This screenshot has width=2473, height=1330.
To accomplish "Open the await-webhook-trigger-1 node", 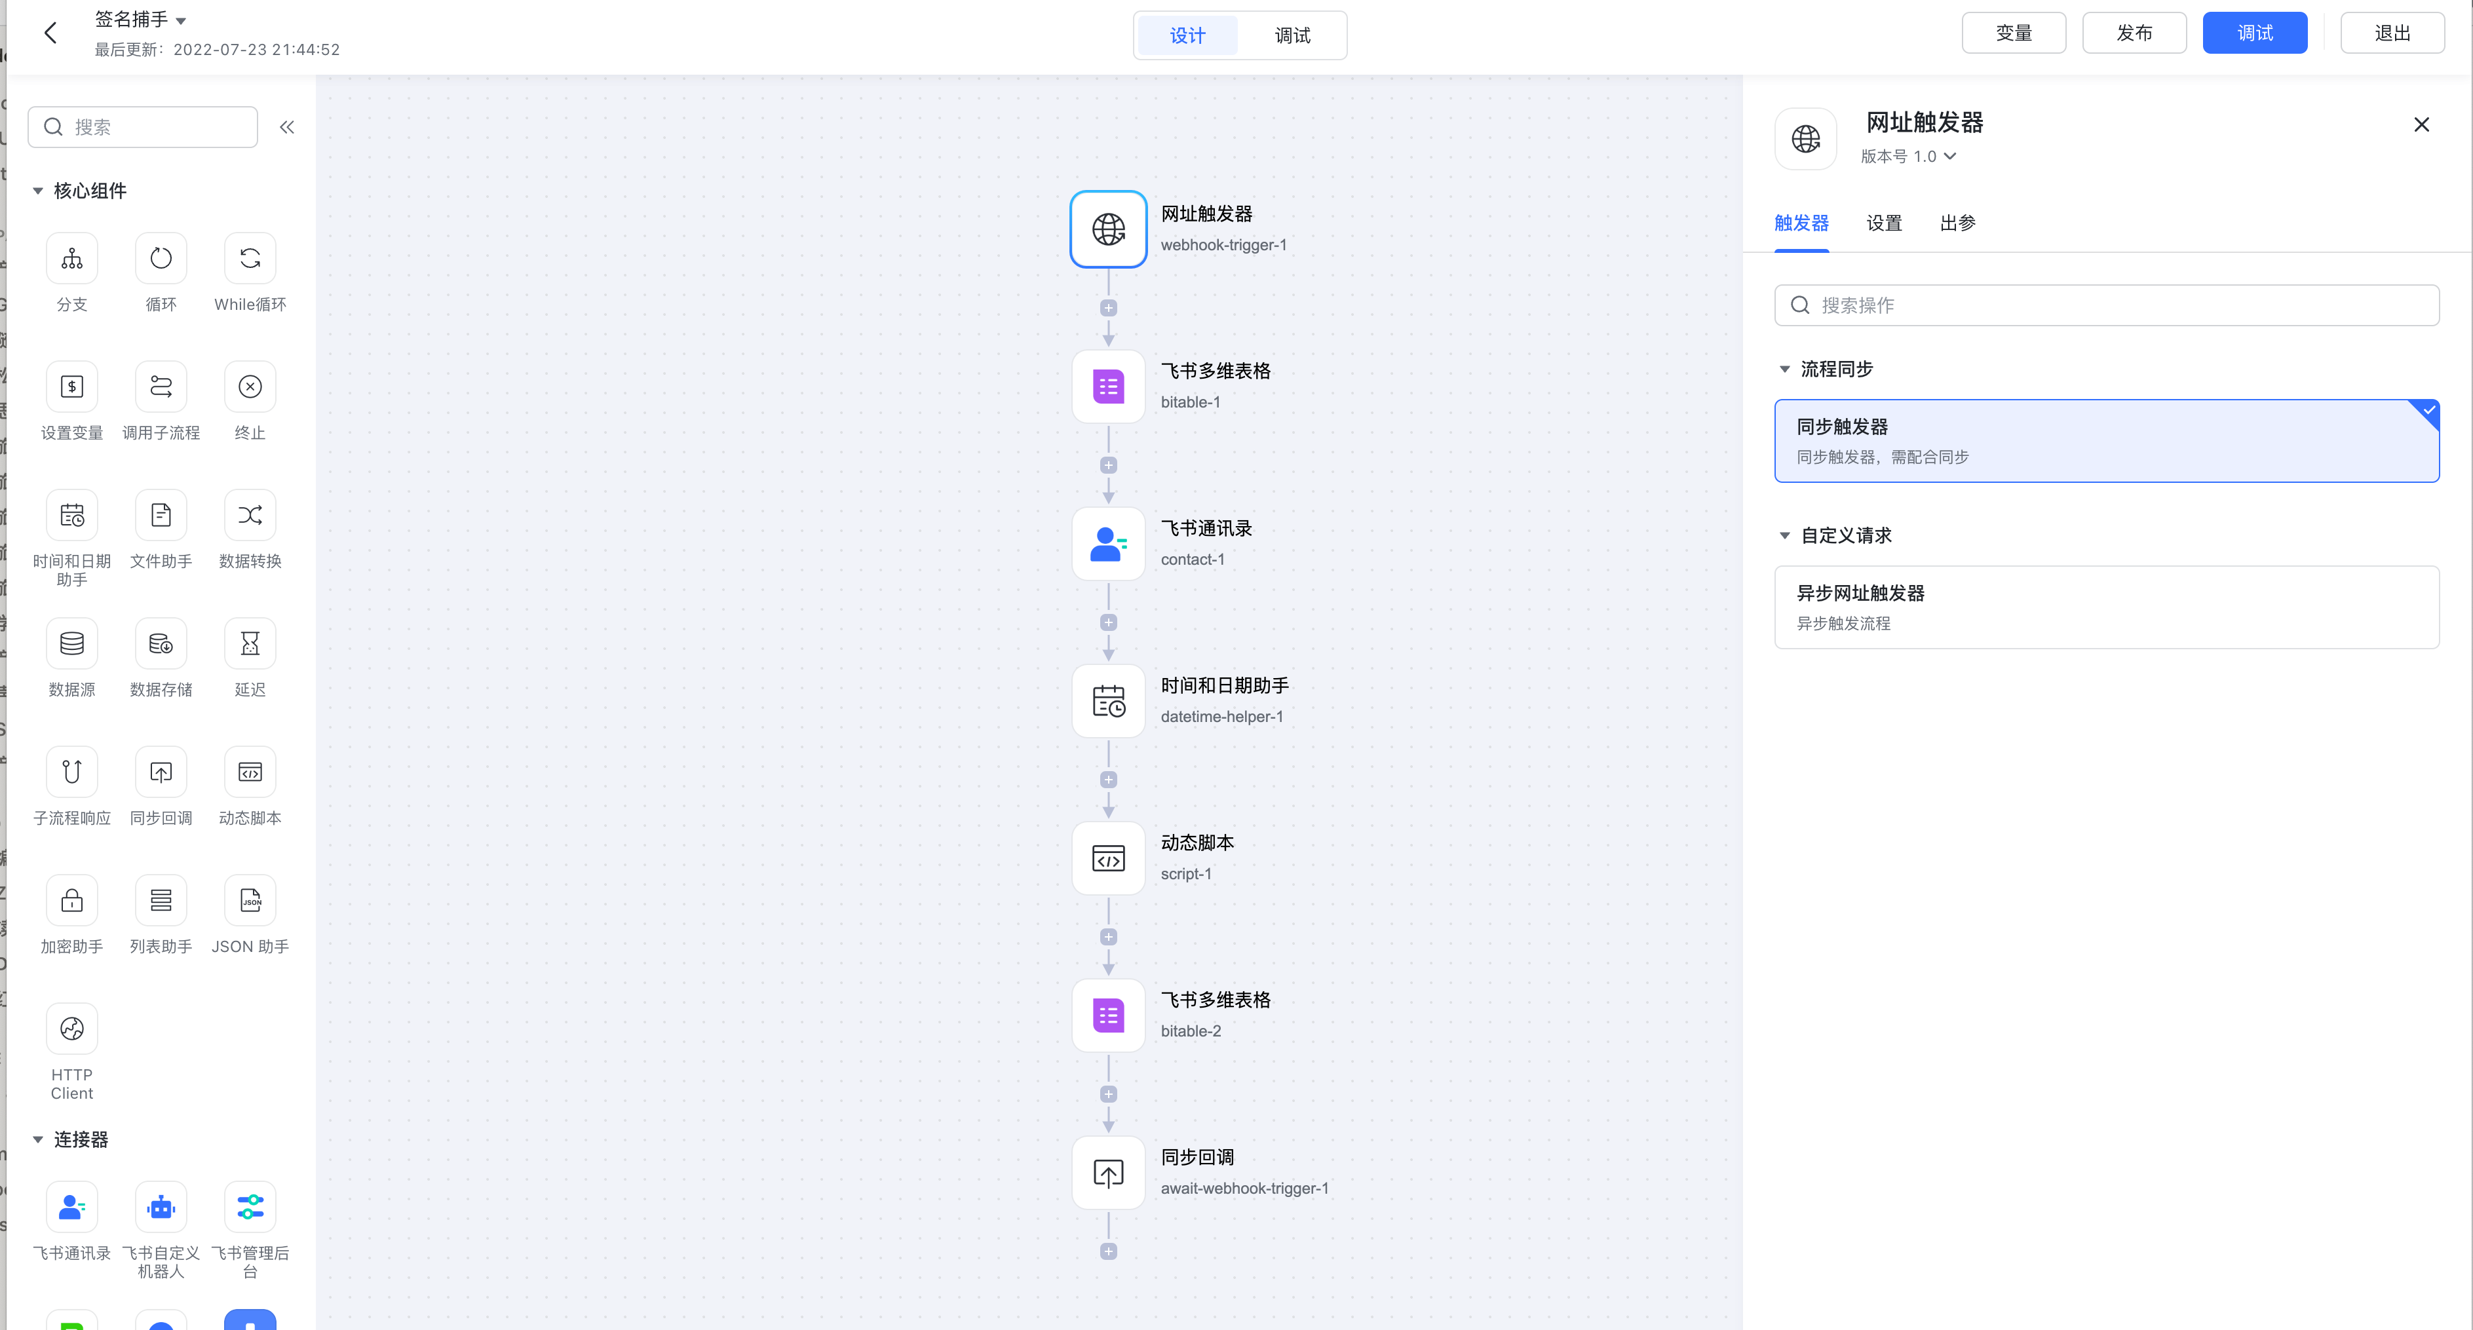I will pos(1109,1173).
